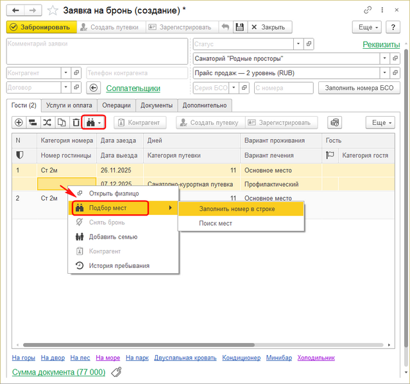This screenshot has height=384, width=410.
Task: Click the get link icon in title bar
Action: click(x=368, y=10)
